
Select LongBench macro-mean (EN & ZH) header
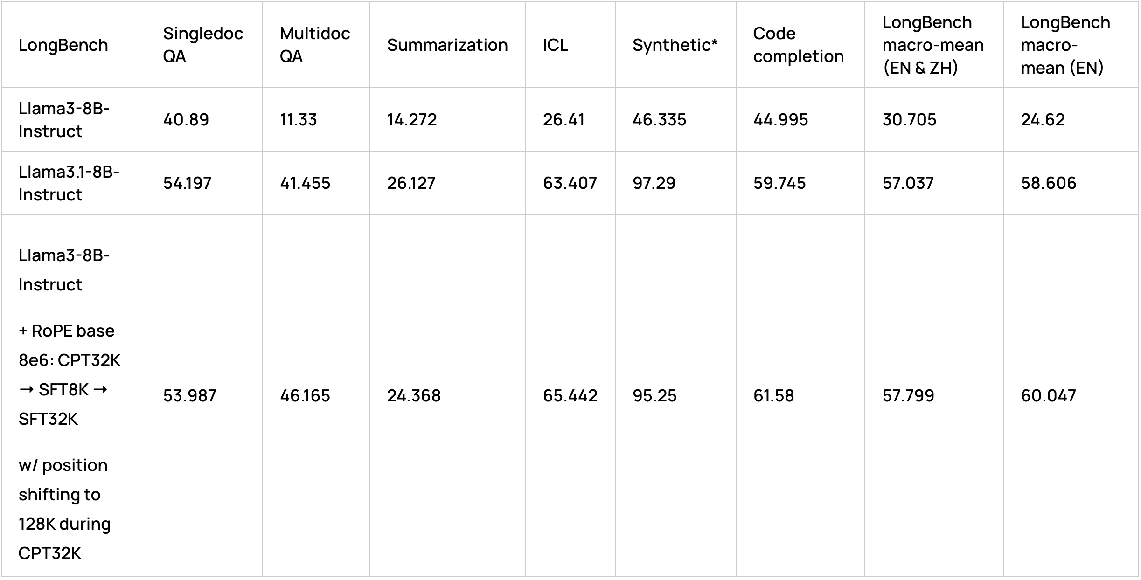[933, 45]
